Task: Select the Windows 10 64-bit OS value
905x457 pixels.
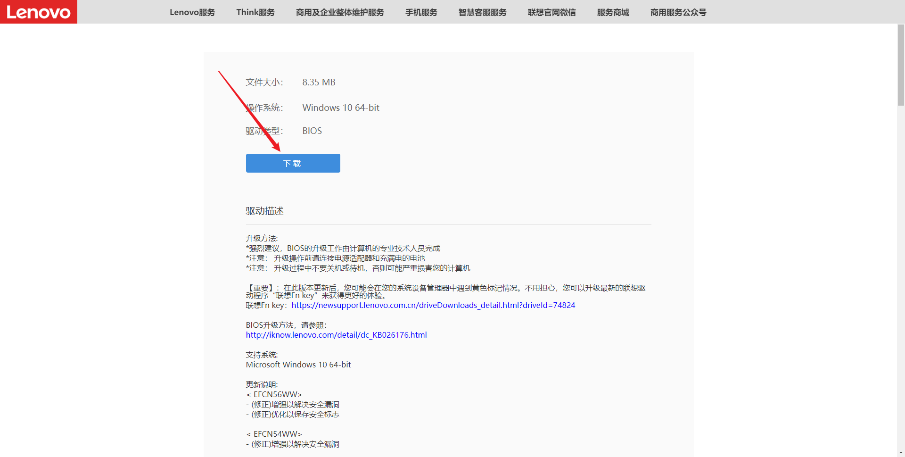Action: pos(341,108)
